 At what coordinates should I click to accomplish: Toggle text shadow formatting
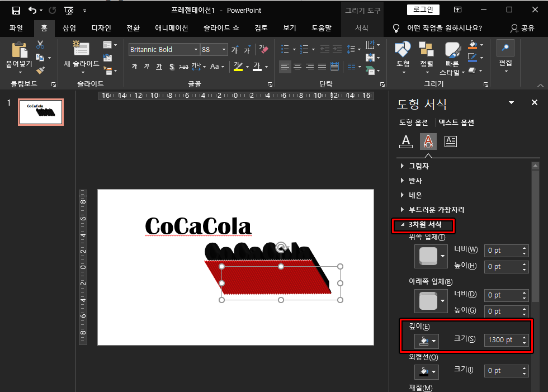point(172,67)
